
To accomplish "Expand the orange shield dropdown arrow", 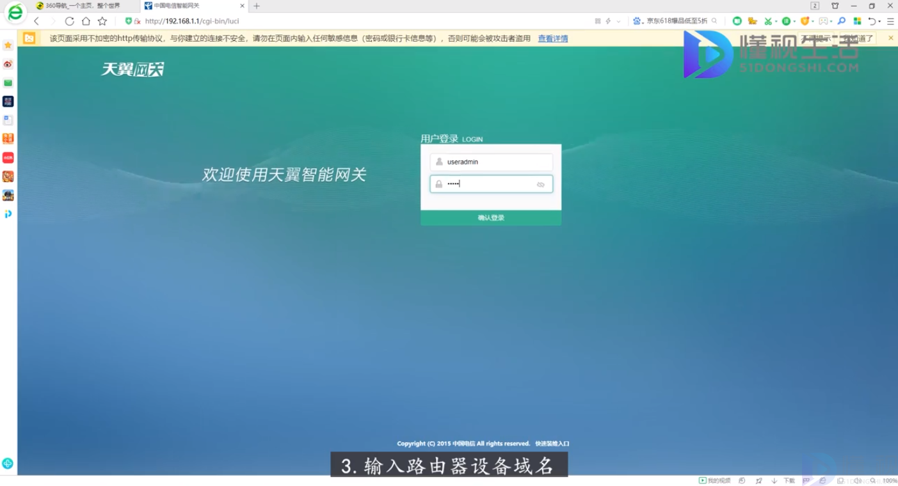I will tap(813, 22).
